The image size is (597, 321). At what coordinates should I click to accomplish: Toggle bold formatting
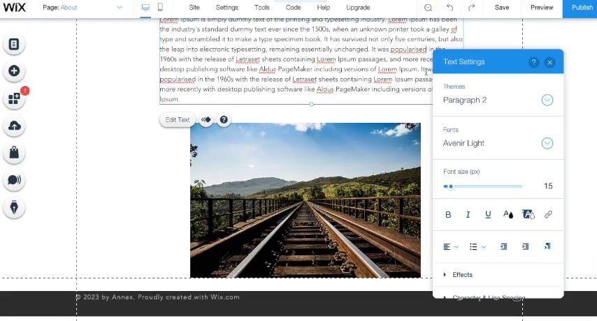pos(448,214)
